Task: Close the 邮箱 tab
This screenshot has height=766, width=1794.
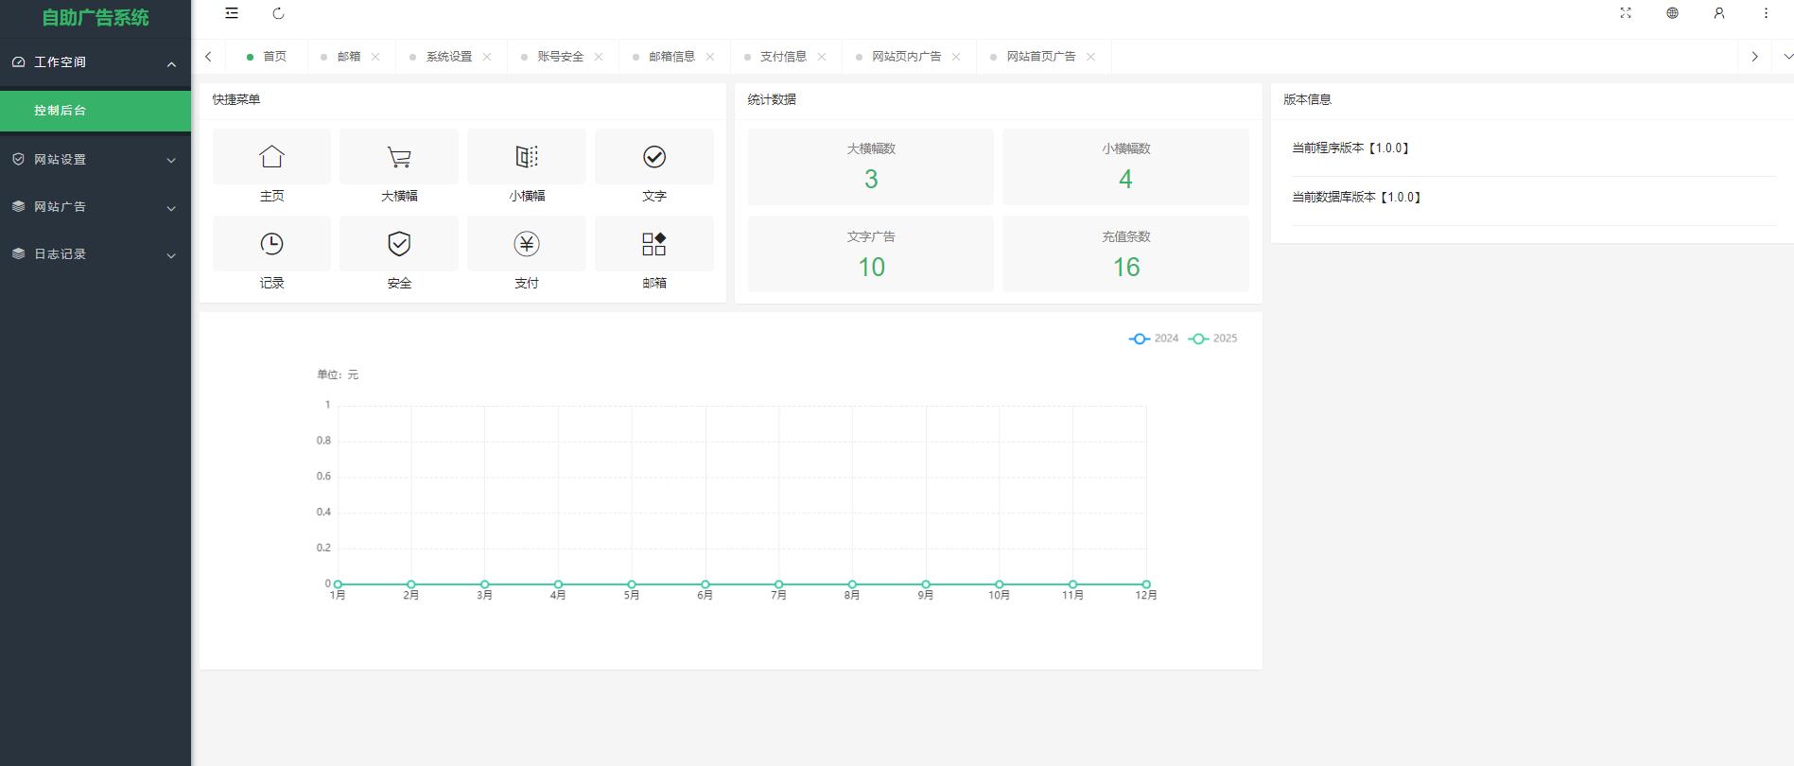Action: coord(375,57)
